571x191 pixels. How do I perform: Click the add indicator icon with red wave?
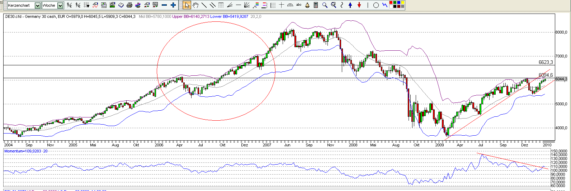pos(95,5)
